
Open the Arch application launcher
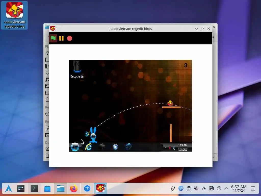[x=8, y=189]
